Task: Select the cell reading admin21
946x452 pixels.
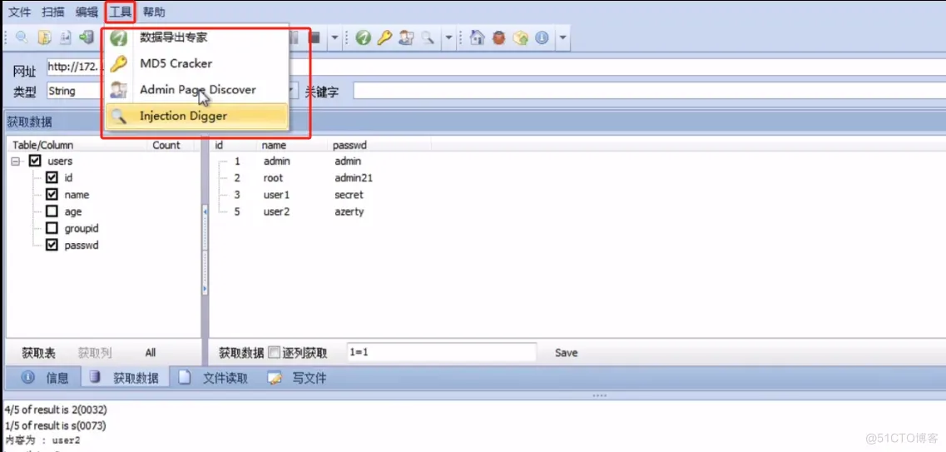Action: click(x=354, y=178)
